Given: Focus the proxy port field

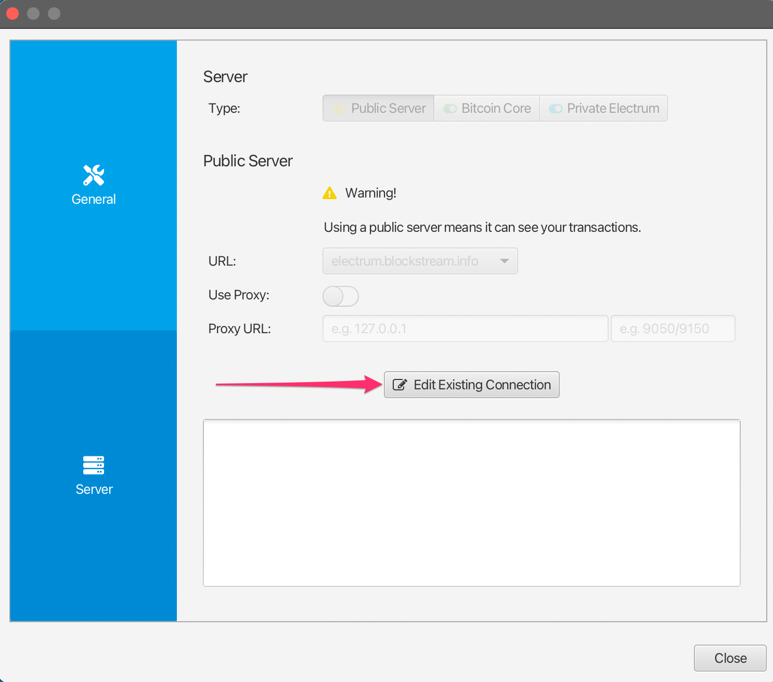Looking at the screenshot, I should [673, 329].
